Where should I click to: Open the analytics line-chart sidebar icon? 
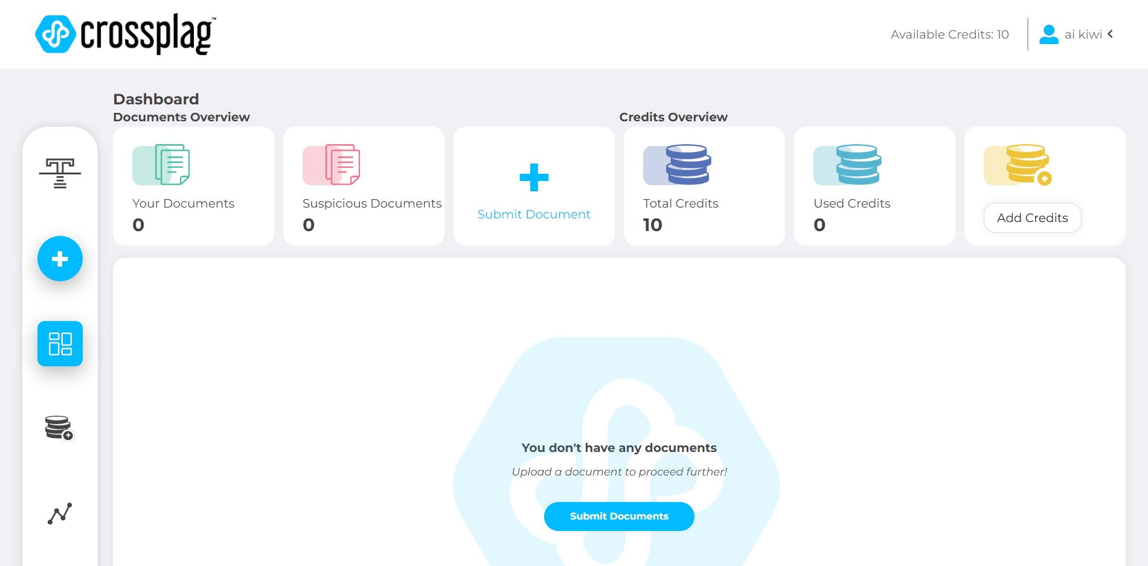click(x=60, y=514)
